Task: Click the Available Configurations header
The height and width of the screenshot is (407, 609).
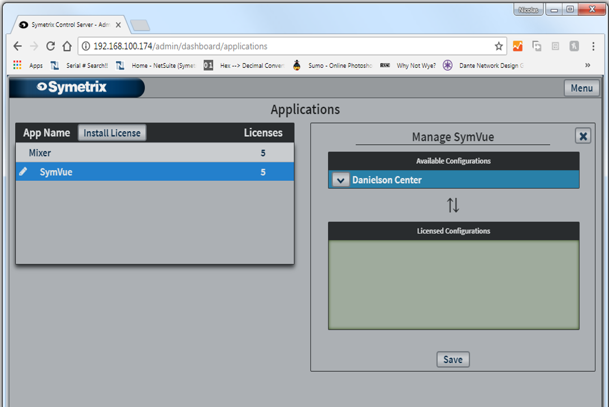Action: (453, 161)
